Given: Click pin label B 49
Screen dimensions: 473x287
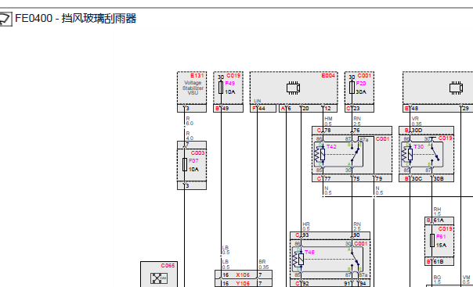Looking at the screenshot, I should coord(222,109).
